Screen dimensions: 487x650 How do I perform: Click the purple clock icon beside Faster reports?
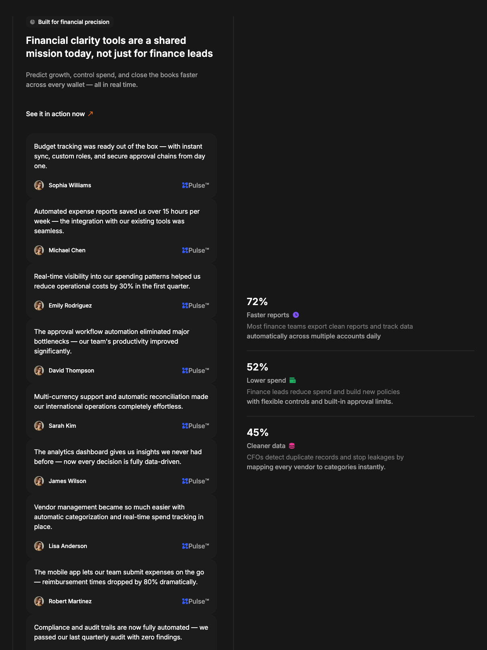pos(296,315)
